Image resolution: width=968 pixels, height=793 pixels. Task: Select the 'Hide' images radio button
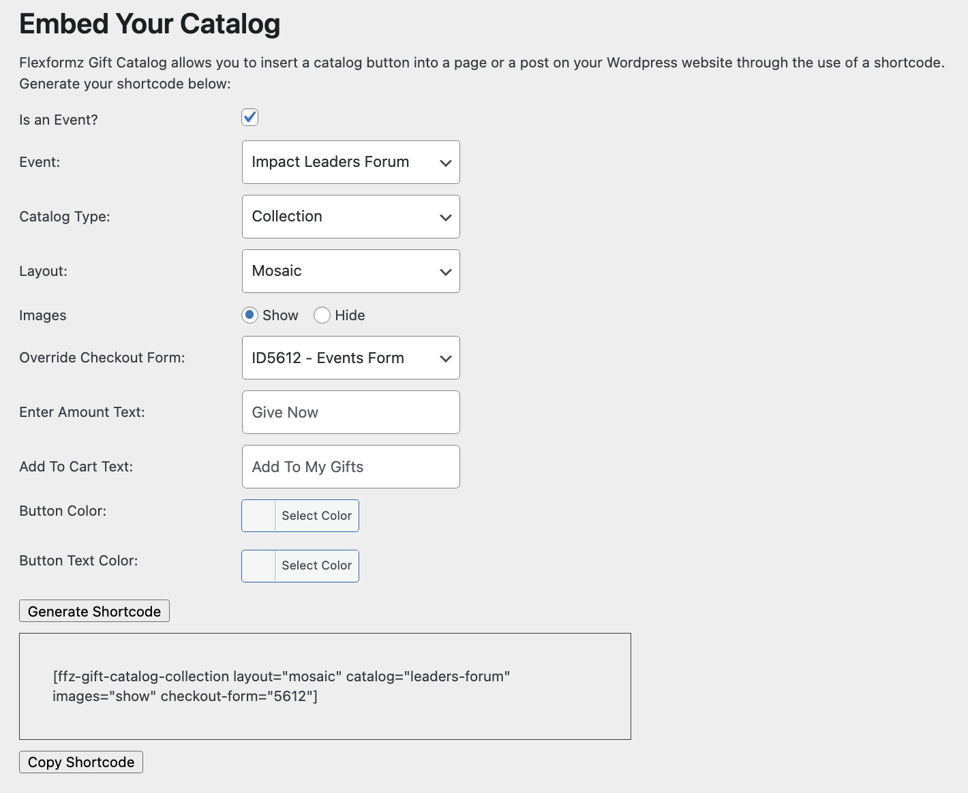click(x=322, y=315)
